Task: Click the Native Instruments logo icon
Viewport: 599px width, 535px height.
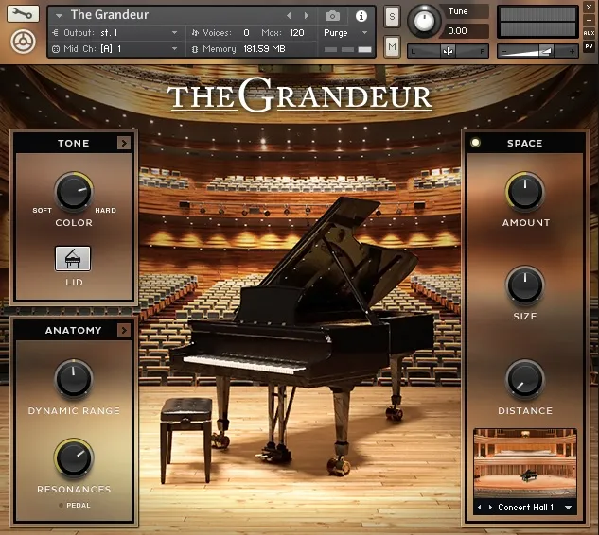Action: [23, 42]
